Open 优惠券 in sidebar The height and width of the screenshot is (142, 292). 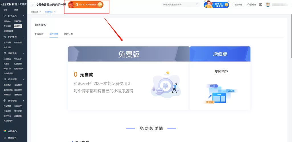pyautogui.click(x=6, y=64)
